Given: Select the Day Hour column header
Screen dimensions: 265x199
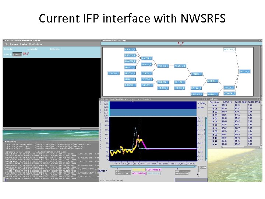Looking at the screenshot, I should coord(214,102).
